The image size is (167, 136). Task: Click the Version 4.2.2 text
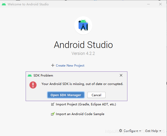[83, 53]
